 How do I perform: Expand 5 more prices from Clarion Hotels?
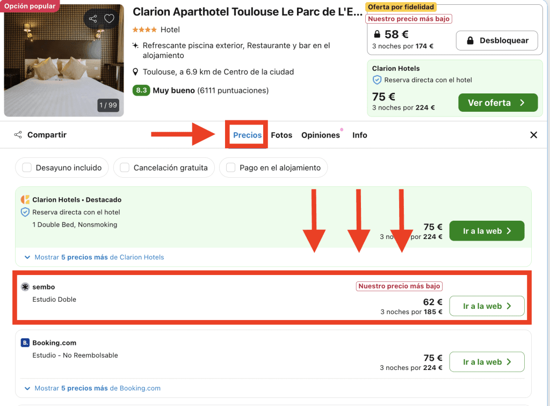pyautogui.click(x=95, y=257)
